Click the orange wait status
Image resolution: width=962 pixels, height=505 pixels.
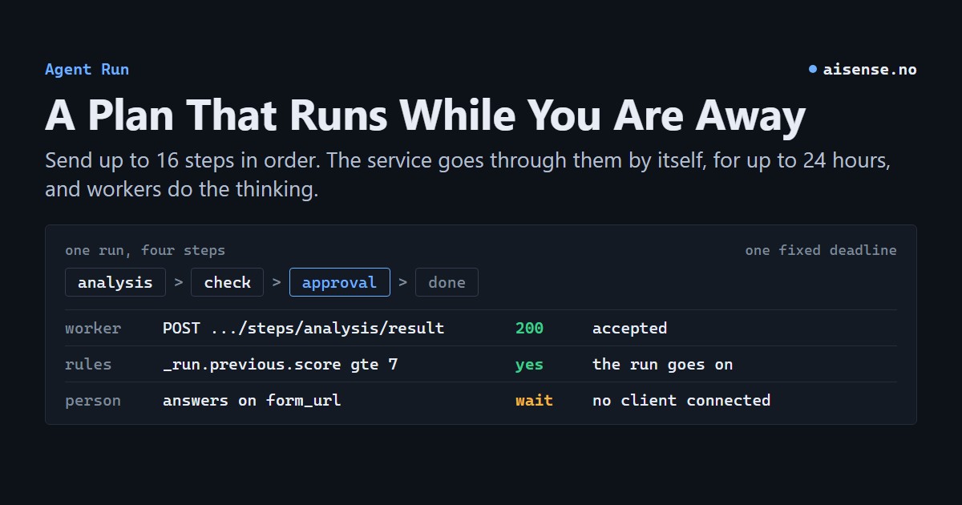click(534, 400)
